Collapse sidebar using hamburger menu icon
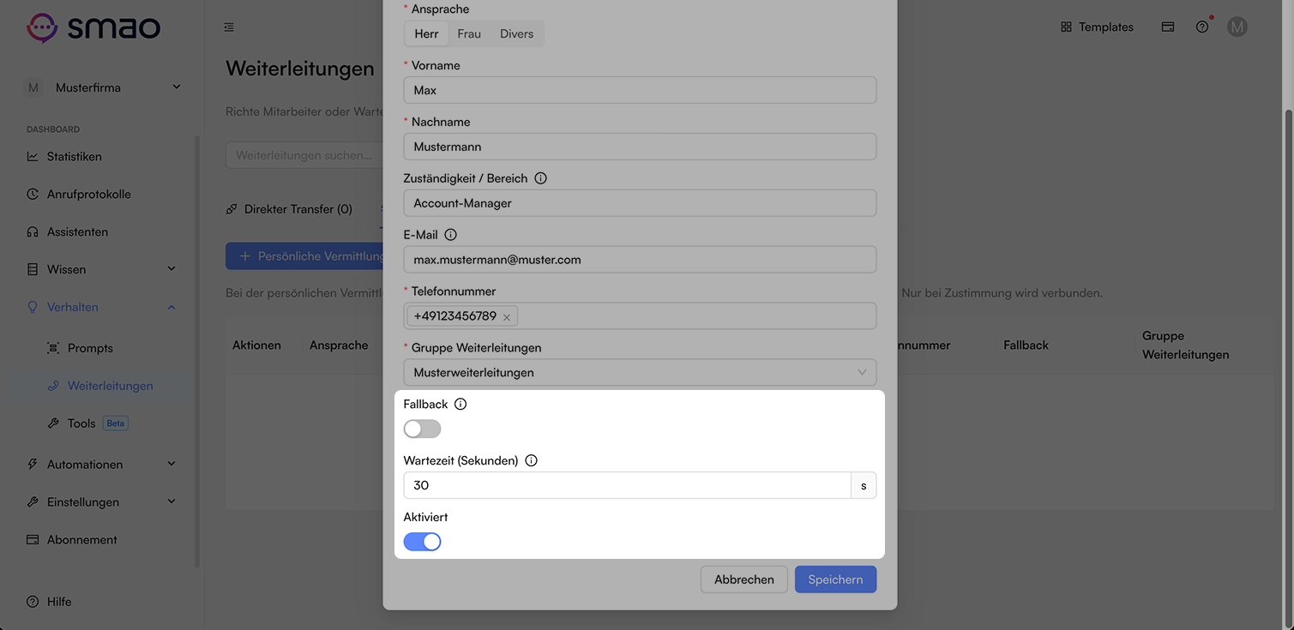This screenshot has width=1294, height=630. 229,27
